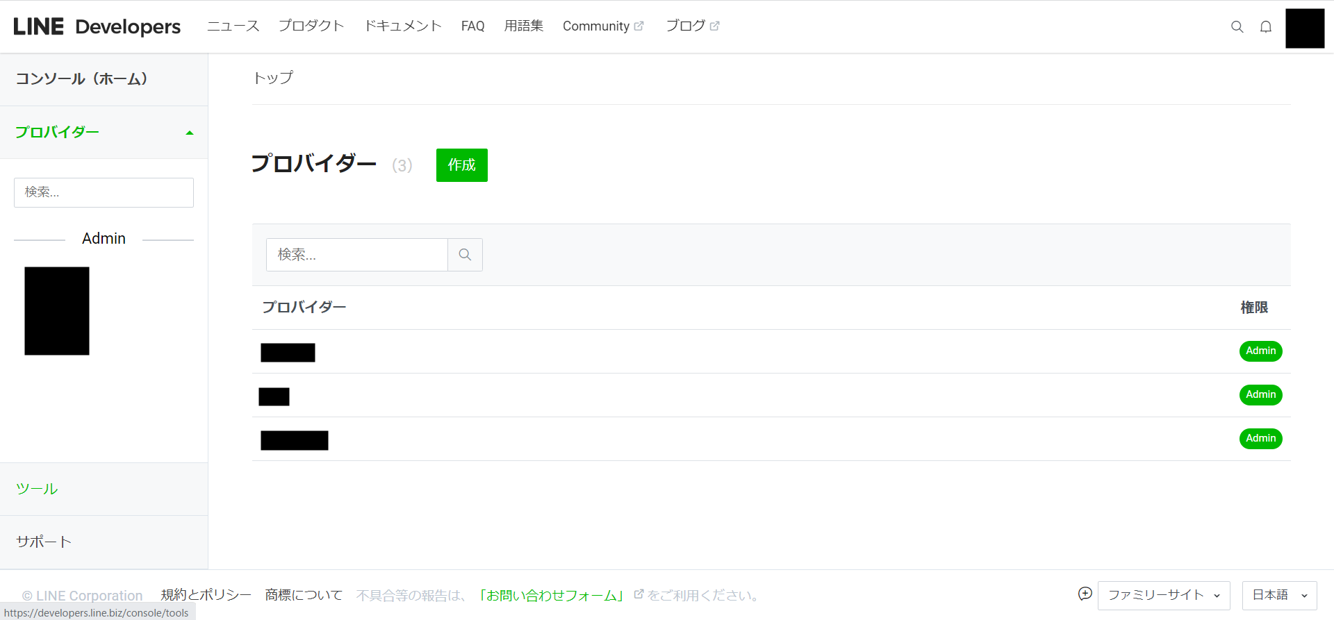Viewport: 1334px width, 620px height.
Task: Expand the ファミリーサイト dropdown
Action: [1164, 596]
